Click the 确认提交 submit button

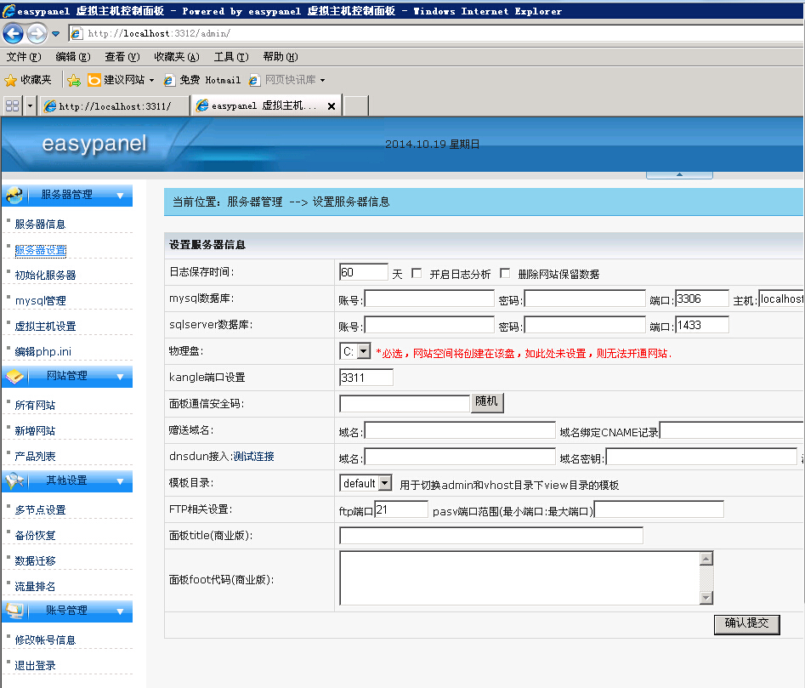747,624
